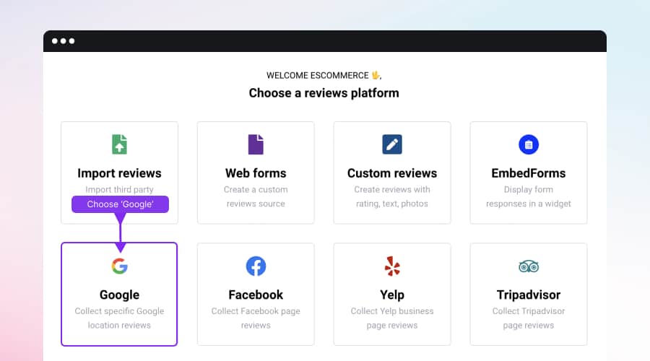Click the first white window dot
Screen dimensions: 650x361
click(55, 41)
